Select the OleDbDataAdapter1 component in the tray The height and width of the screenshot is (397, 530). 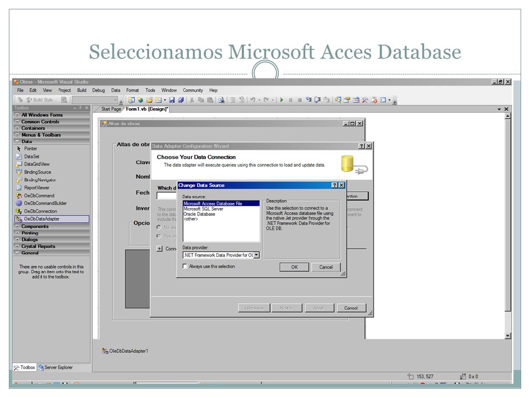pos(125,351)
